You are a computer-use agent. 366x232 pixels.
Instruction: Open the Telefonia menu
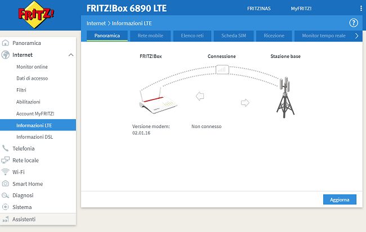tap(23, 148)
